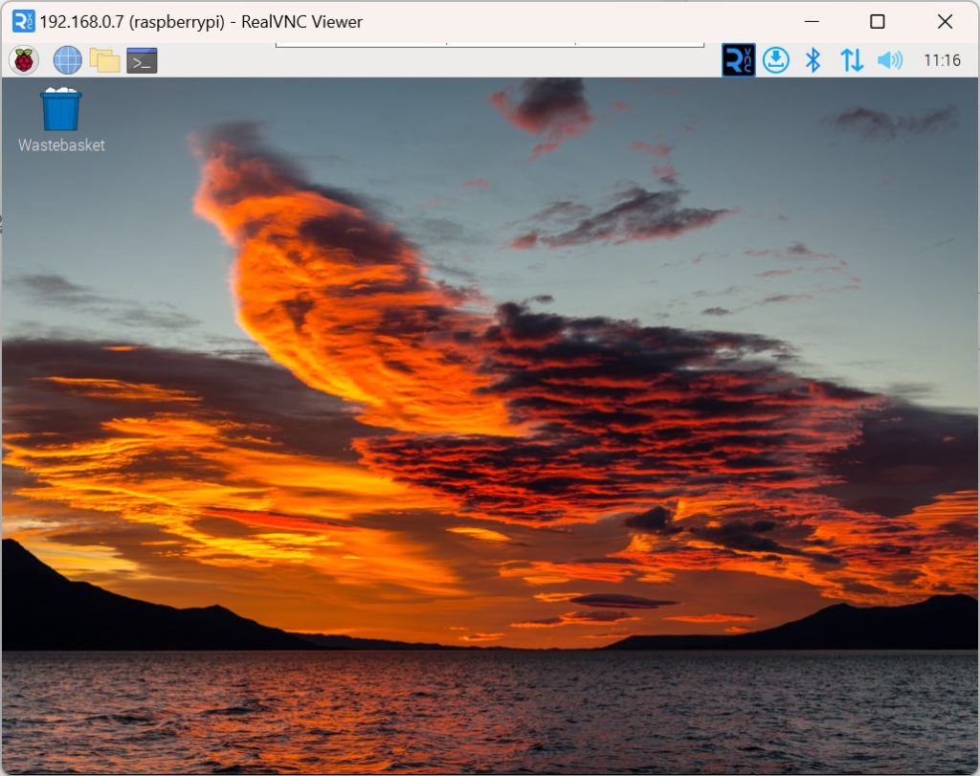980x776 pixels.
Task: Launch the web browser globe icon
Action: tap(68, 60)
